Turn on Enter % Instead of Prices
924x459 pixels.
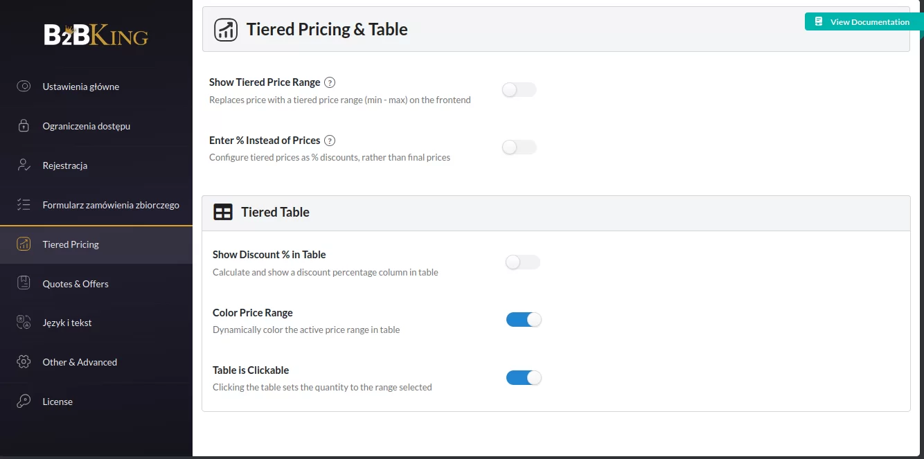519,147
